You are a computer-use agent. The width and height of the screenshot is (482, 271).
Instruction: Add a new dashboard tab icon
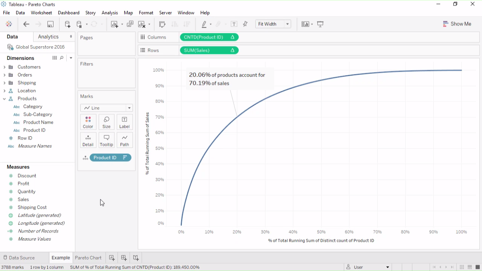[x=124, y=258]
